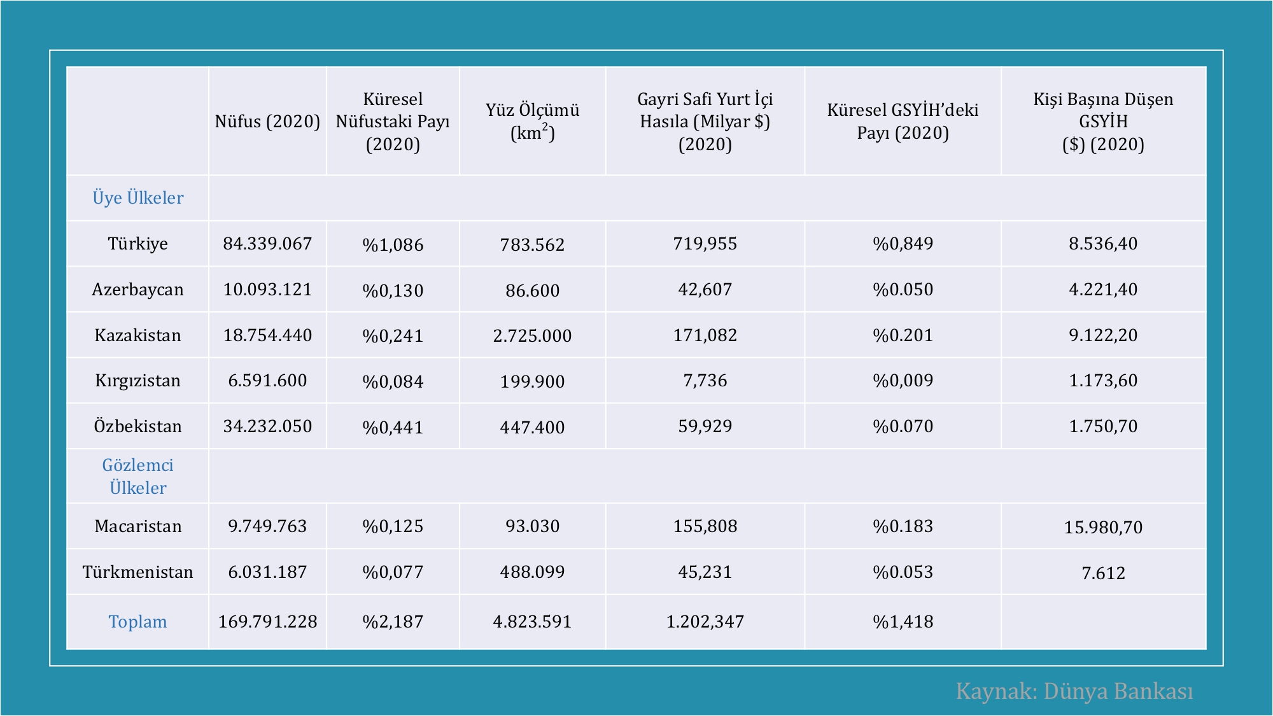Image resolution: width=1273 pixels, height=716 pixels.
Task: Click the Türkiye row label
Action: point(137,244)
